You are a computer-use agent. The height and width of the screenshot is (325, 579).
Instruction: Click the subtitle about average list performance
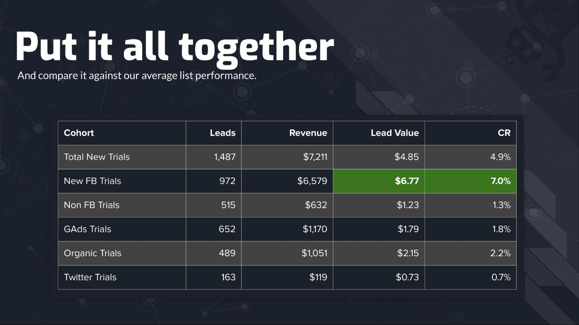[137, 75]
